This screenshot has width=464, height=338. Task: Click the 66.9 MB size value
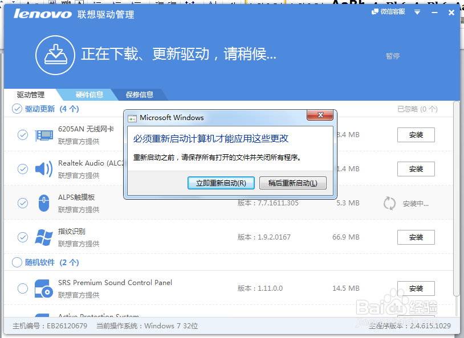pyautogui.click(x=345, y=237)
